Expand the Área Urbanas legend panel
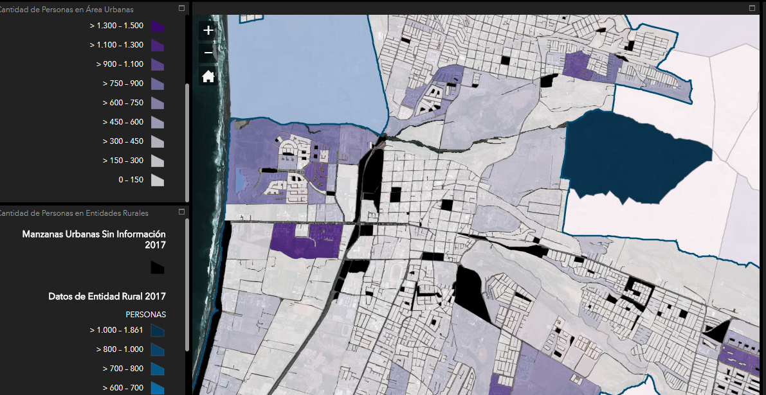The image size is (766, 395). [181, 8]
